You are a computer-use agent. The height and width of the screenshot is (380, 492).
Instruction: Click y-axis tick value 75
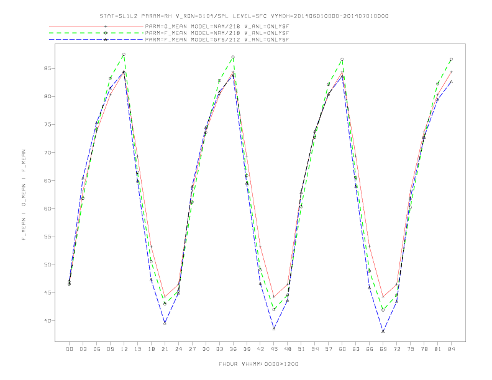point(48,124)
